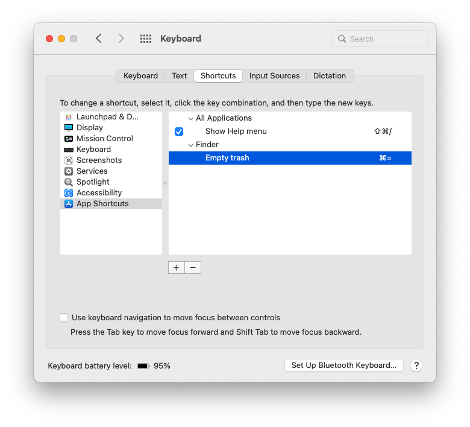Image resolution: width=470 pixels, height=427 pixels.
Task: Switch to the Keyboard tab
Action: pyautogui.click(x=140, y=75)
